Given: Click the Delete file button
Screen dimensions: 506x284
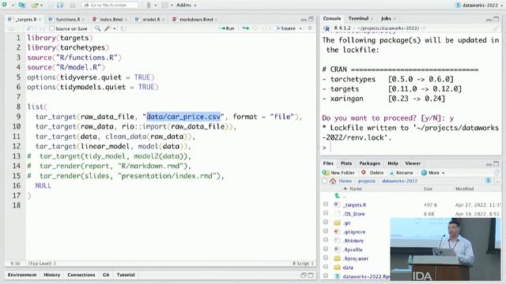Looking at the screenshot, I should click(372, 173).
